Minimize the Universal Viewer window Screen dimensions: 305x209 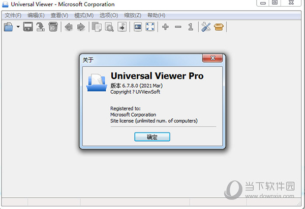[263, 3]
